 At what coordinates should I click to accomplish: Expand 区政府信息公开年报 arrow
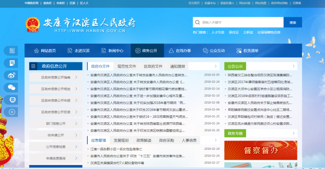pos(76,101)
